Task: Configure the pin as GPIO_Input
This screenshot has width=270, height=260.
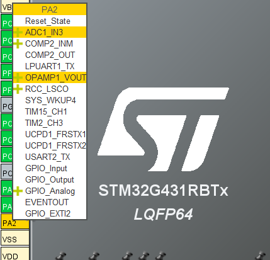Action: (x=50, y=168)
